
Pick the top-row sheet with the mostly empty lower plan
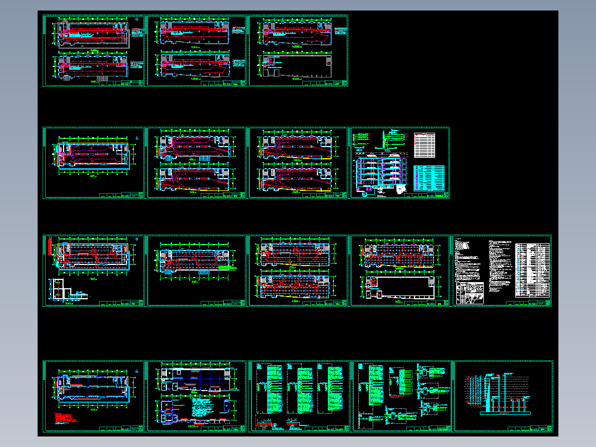297,50
